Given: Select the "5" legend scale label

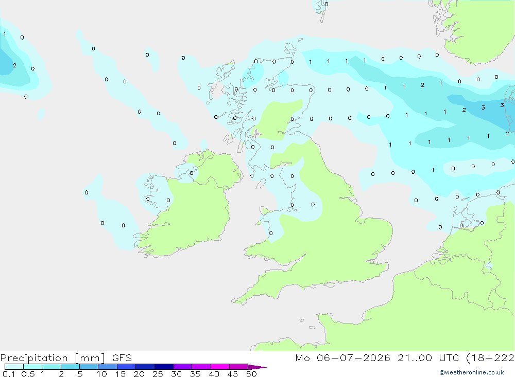Looking at the screenshot, I should (x=80, y=374).
